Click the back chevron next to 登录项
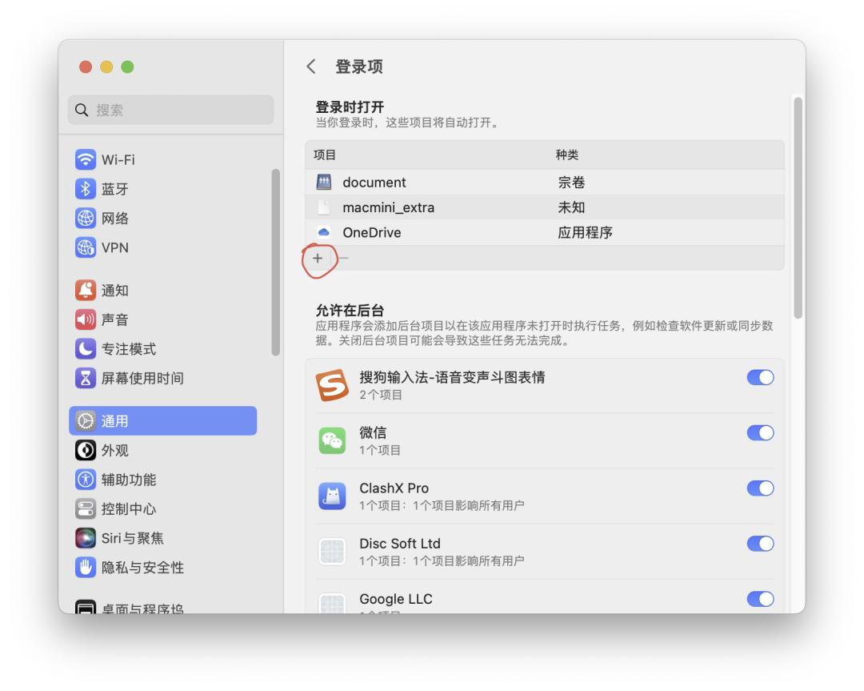The height and width of the screenshot is (691, 864). (312, 66)
